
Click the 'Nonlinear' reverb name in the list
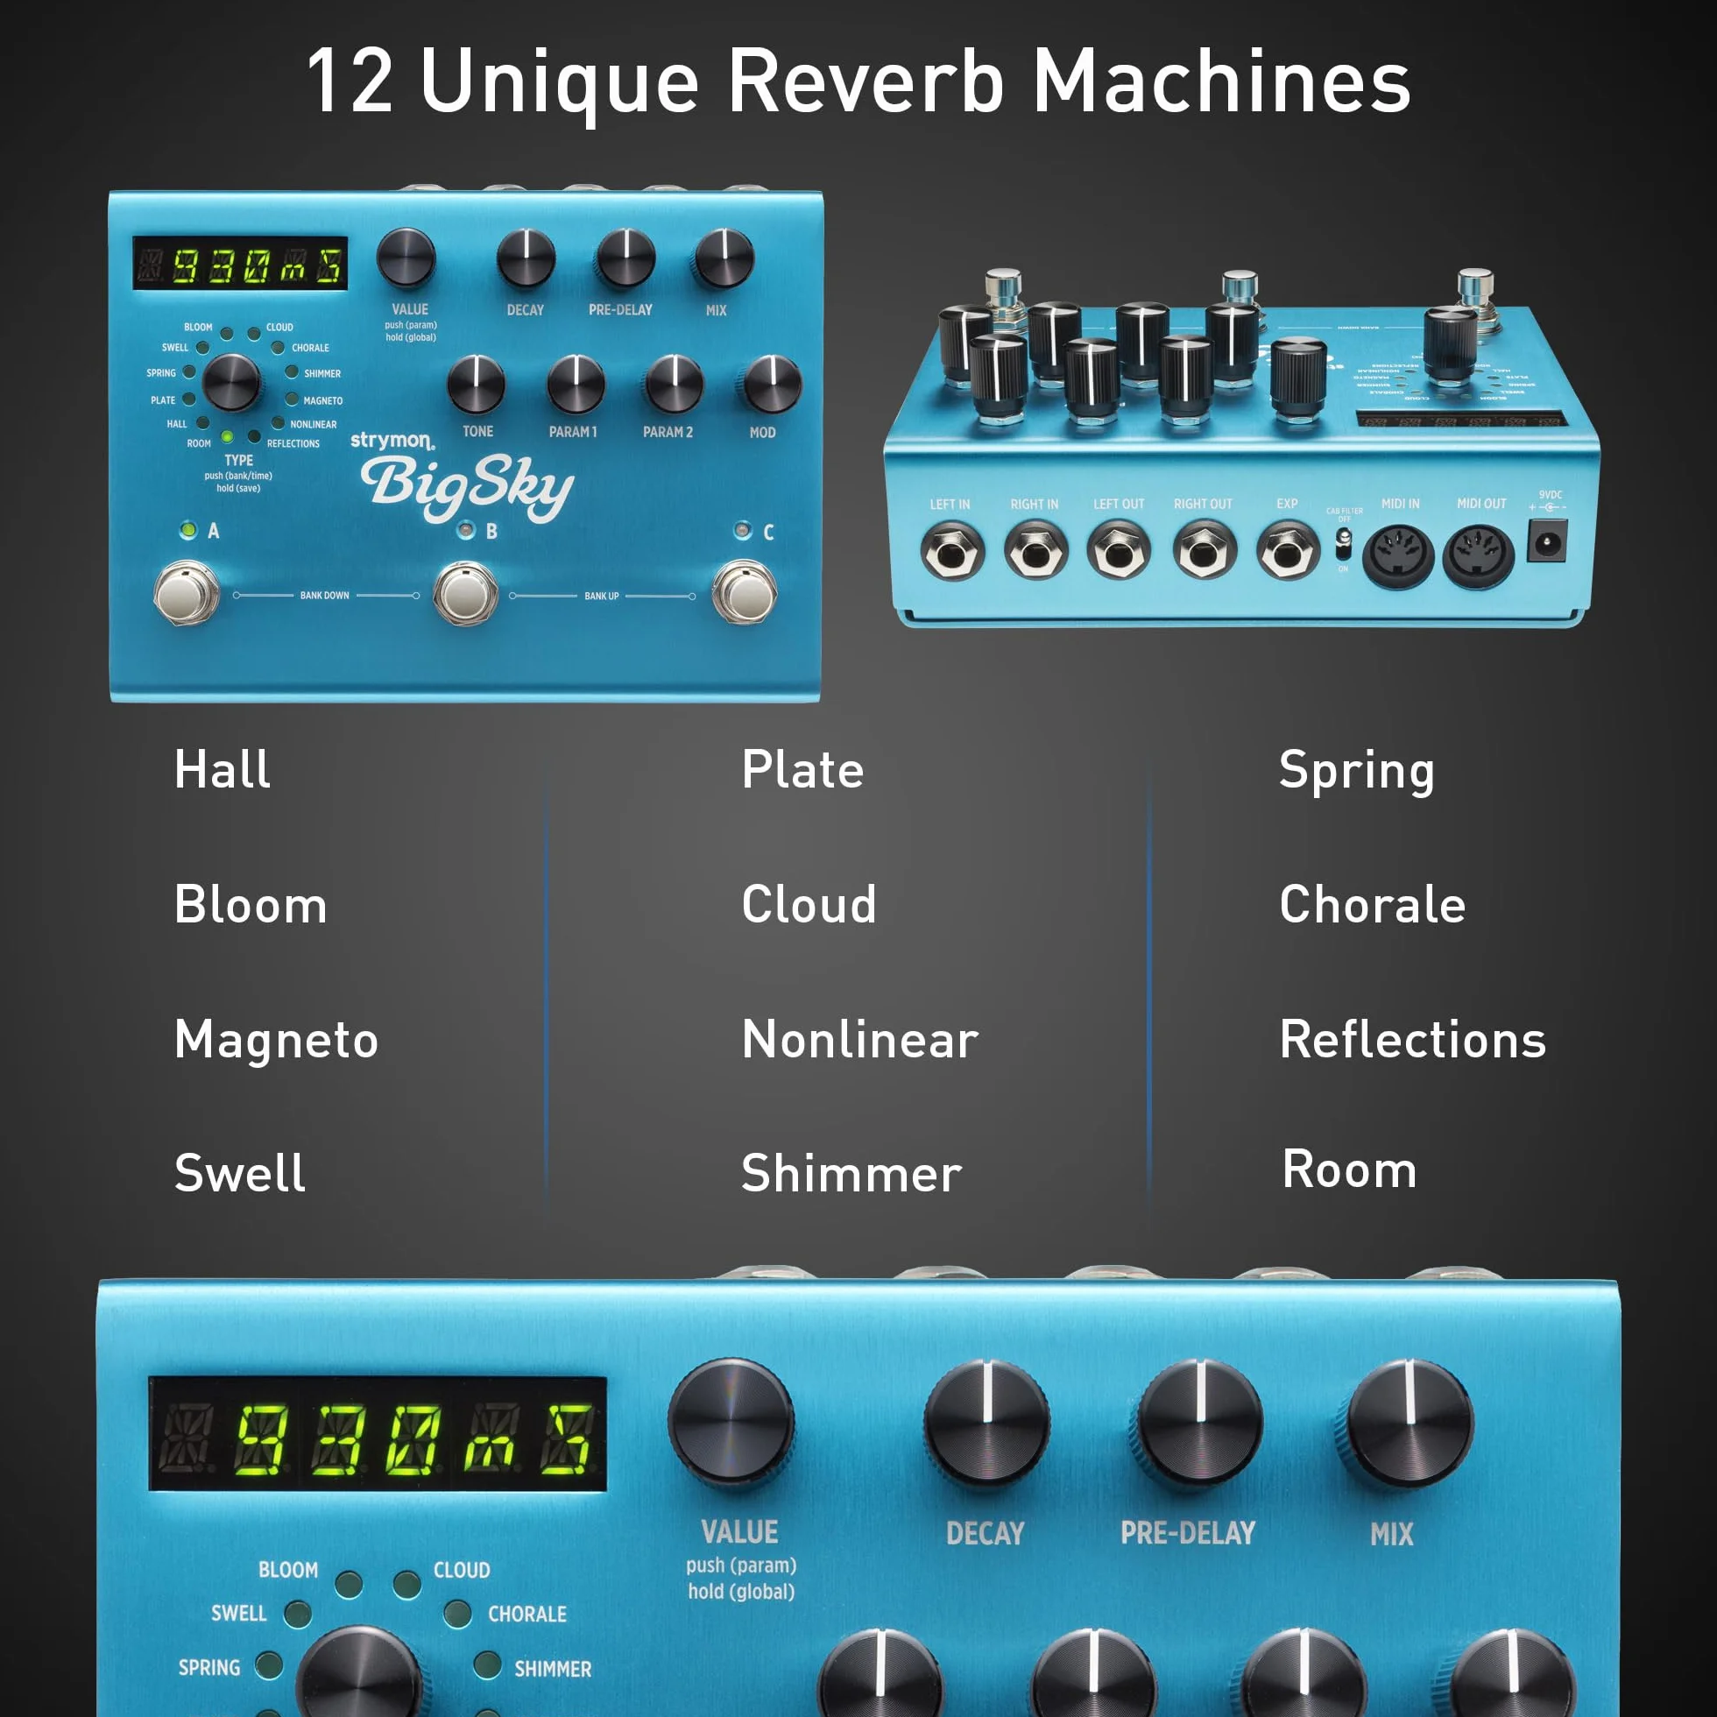[x=860, y=1040]
